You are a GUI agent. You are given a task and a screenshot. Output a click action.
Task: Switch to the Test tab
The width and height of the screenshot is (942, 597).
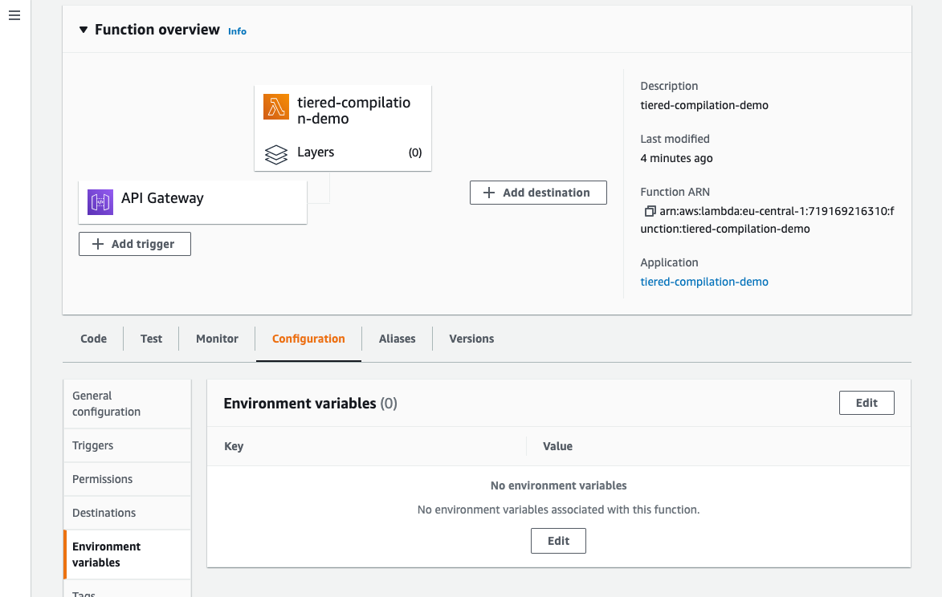pos(152,339)
